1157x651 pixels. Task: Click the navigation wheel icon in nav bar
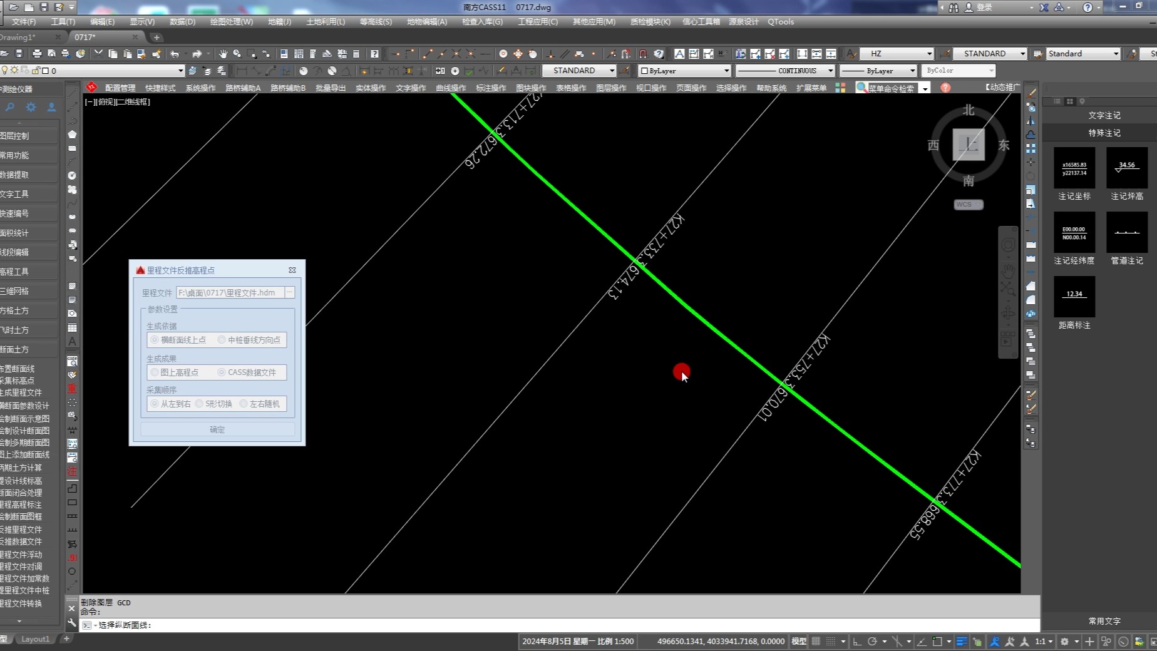[1008, 245]
